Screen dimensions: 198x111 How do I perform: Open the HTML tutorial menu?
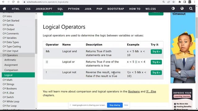[x=16, y=9]
